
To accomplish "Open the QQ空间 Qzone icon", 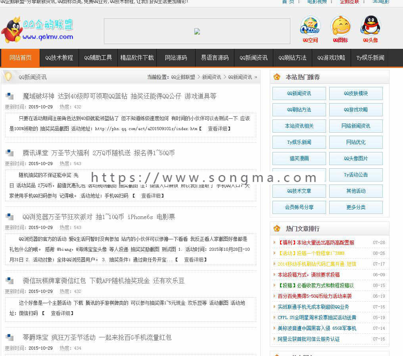I will 310,29.
